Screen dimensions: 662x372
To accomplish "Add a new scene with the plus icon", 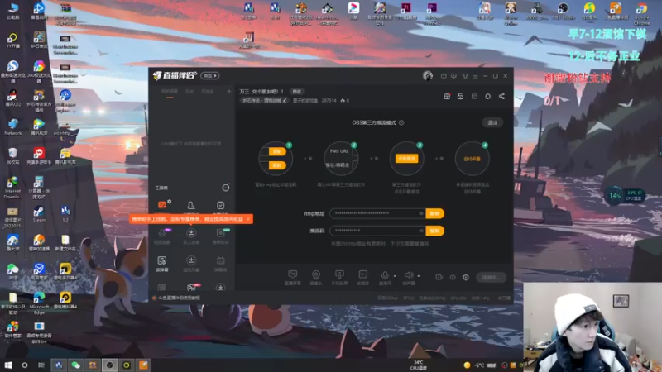I will (x=229, y=92).
